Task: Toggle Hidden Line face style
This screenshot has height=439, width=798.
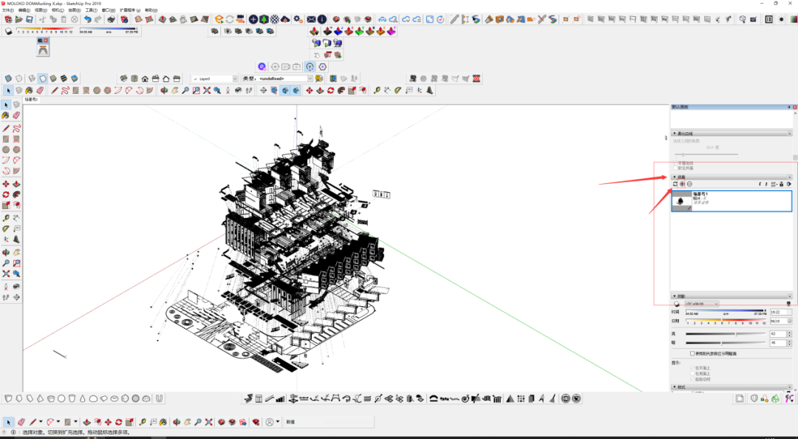Action: (42, 78)
